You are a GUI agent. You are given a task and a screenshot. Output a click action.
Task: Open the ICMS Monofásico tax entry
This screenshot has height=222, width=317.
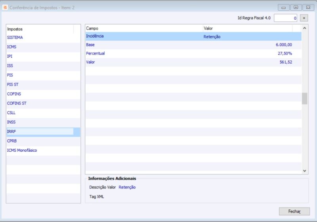43,151
